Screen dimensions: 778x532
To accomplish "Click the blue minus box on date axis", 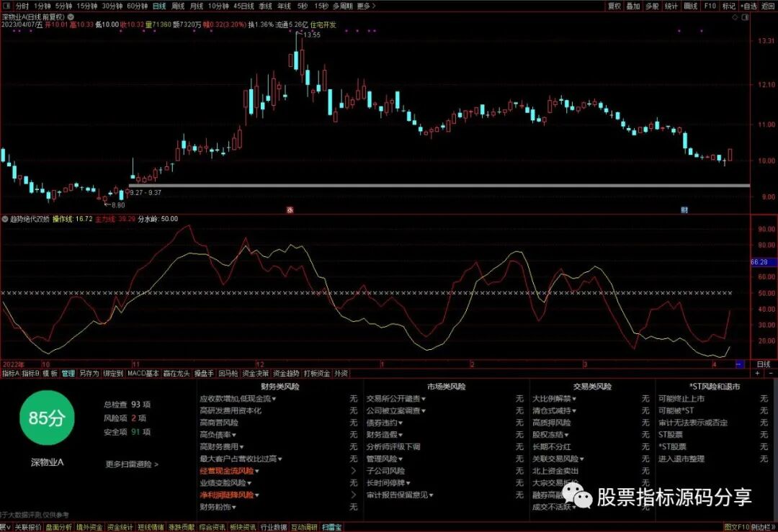I will 739,364.
